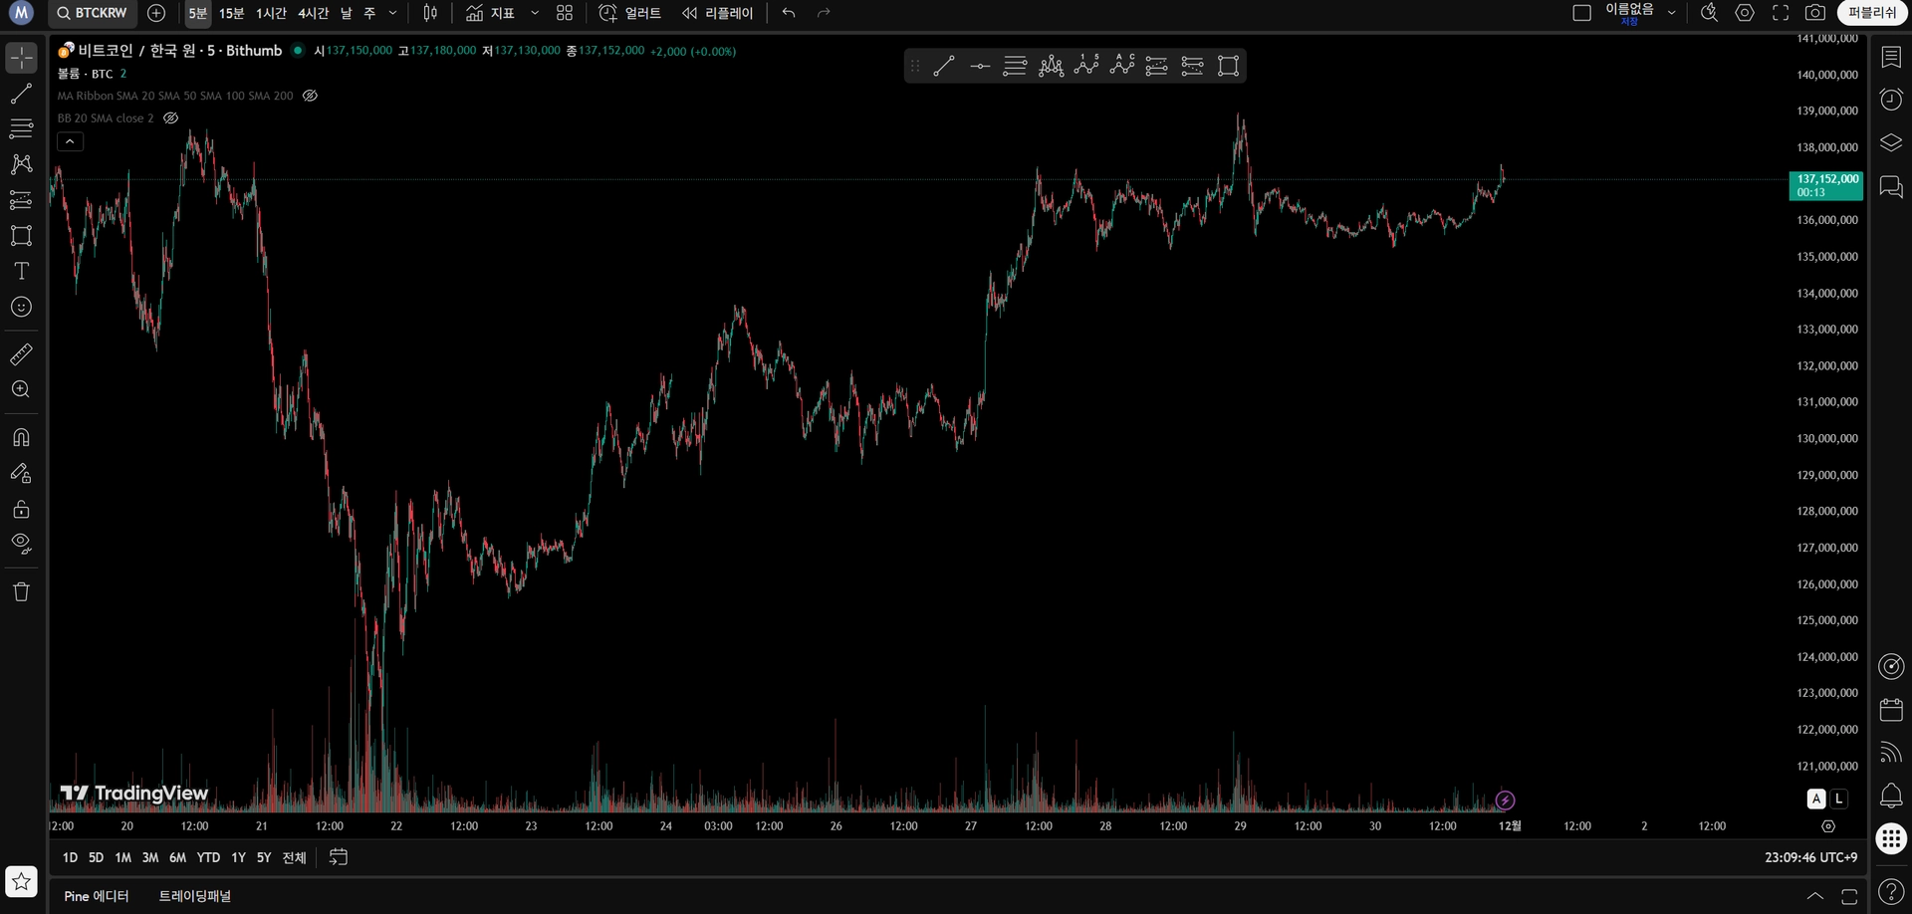Image resolution: width=1912 pixels, height=914 pixels.
Task: Toggle magnet mode for drawings
Action: [21, 438]
